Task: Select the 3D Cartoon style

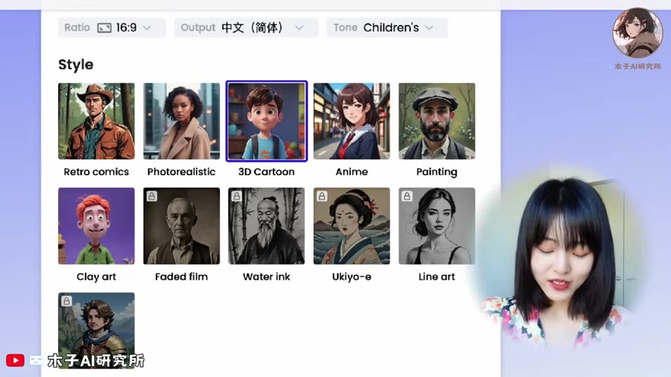Action: coord(266,121)
